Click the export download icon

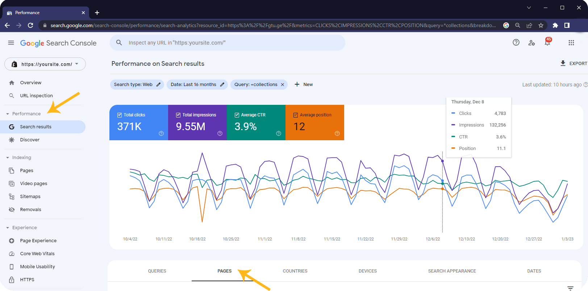point(563,63)
